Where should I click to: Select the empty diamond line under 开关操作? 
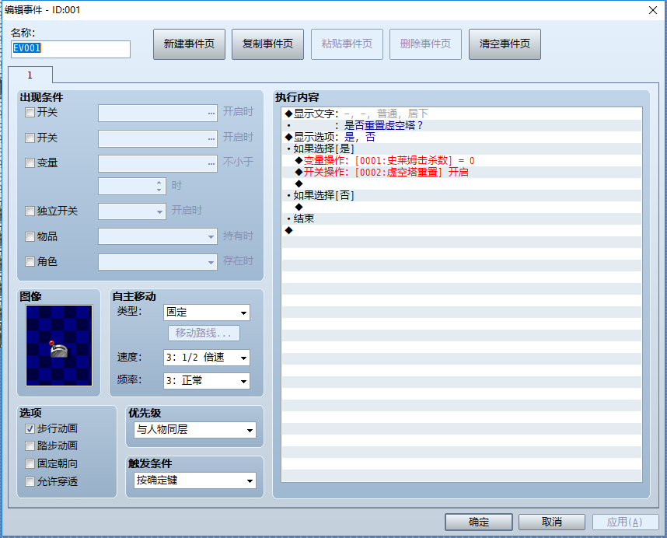coord(462,183)
